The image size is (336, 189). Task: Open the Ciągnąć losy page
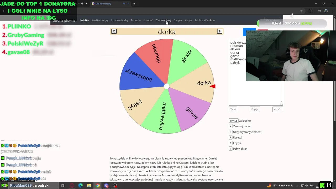163,20
